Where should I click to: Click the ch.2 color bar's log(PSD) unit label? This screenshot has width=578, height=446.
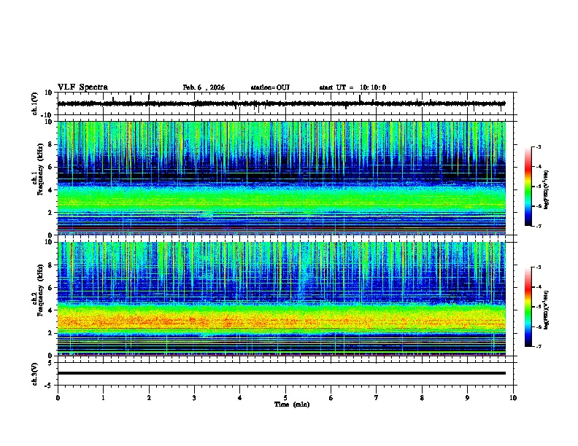547,310
